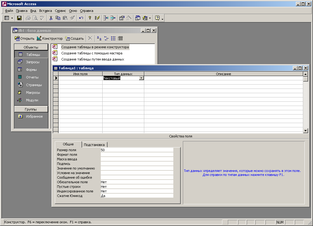Image resolution: width=313 pixels, height=226 pixels.
Task: Click the Маска ввода property field
Action: pos(137,159)
